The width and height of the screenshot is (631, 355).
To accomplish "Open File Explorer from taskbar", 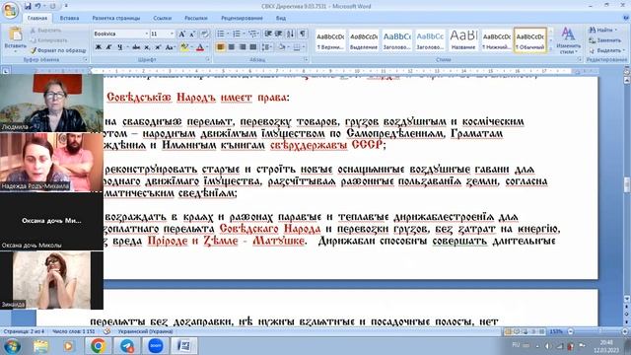I will (40, 346).
